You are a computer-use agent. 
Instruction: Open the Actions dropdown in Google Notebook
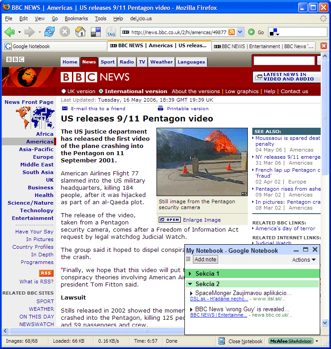(304, 260)
